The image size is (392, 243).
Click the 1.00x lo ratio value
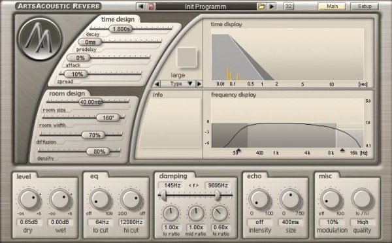click(x=171, y=227)
